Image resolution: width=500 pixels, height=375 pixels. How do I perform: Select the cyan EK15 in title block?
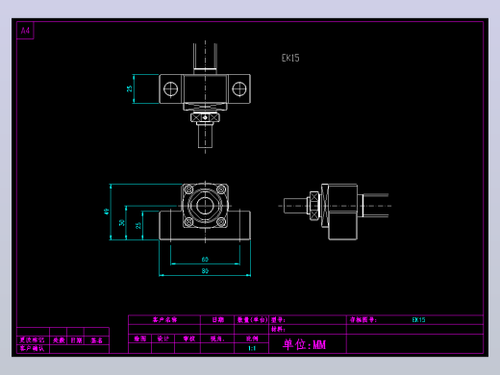click(x=418, y=320)
